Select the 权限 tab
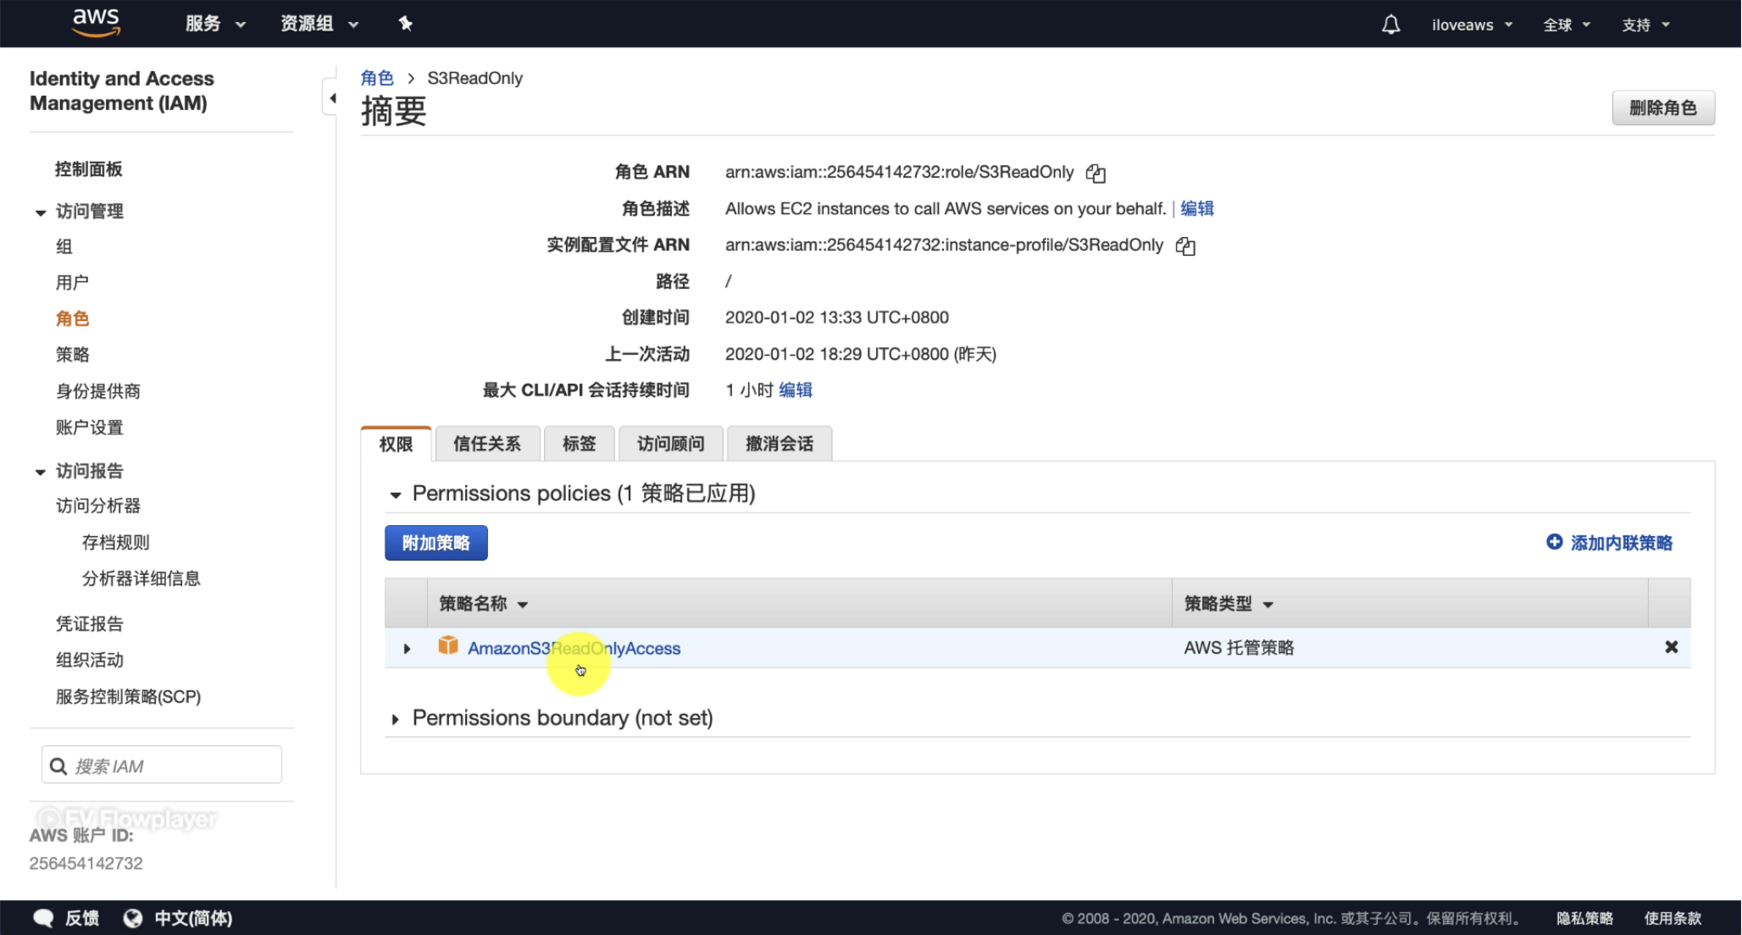Screen dimensions: 1742x935 point(396,444)
